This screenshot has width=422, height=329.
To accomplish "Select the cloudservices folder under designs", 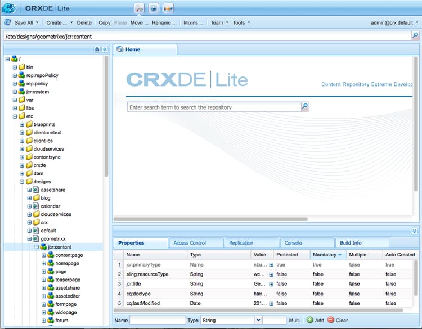I will tap(56, 214).
